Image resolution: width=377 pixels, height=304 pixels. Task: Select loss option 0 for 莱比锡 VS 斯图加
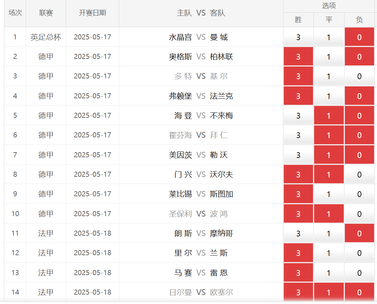coord(359,194)
